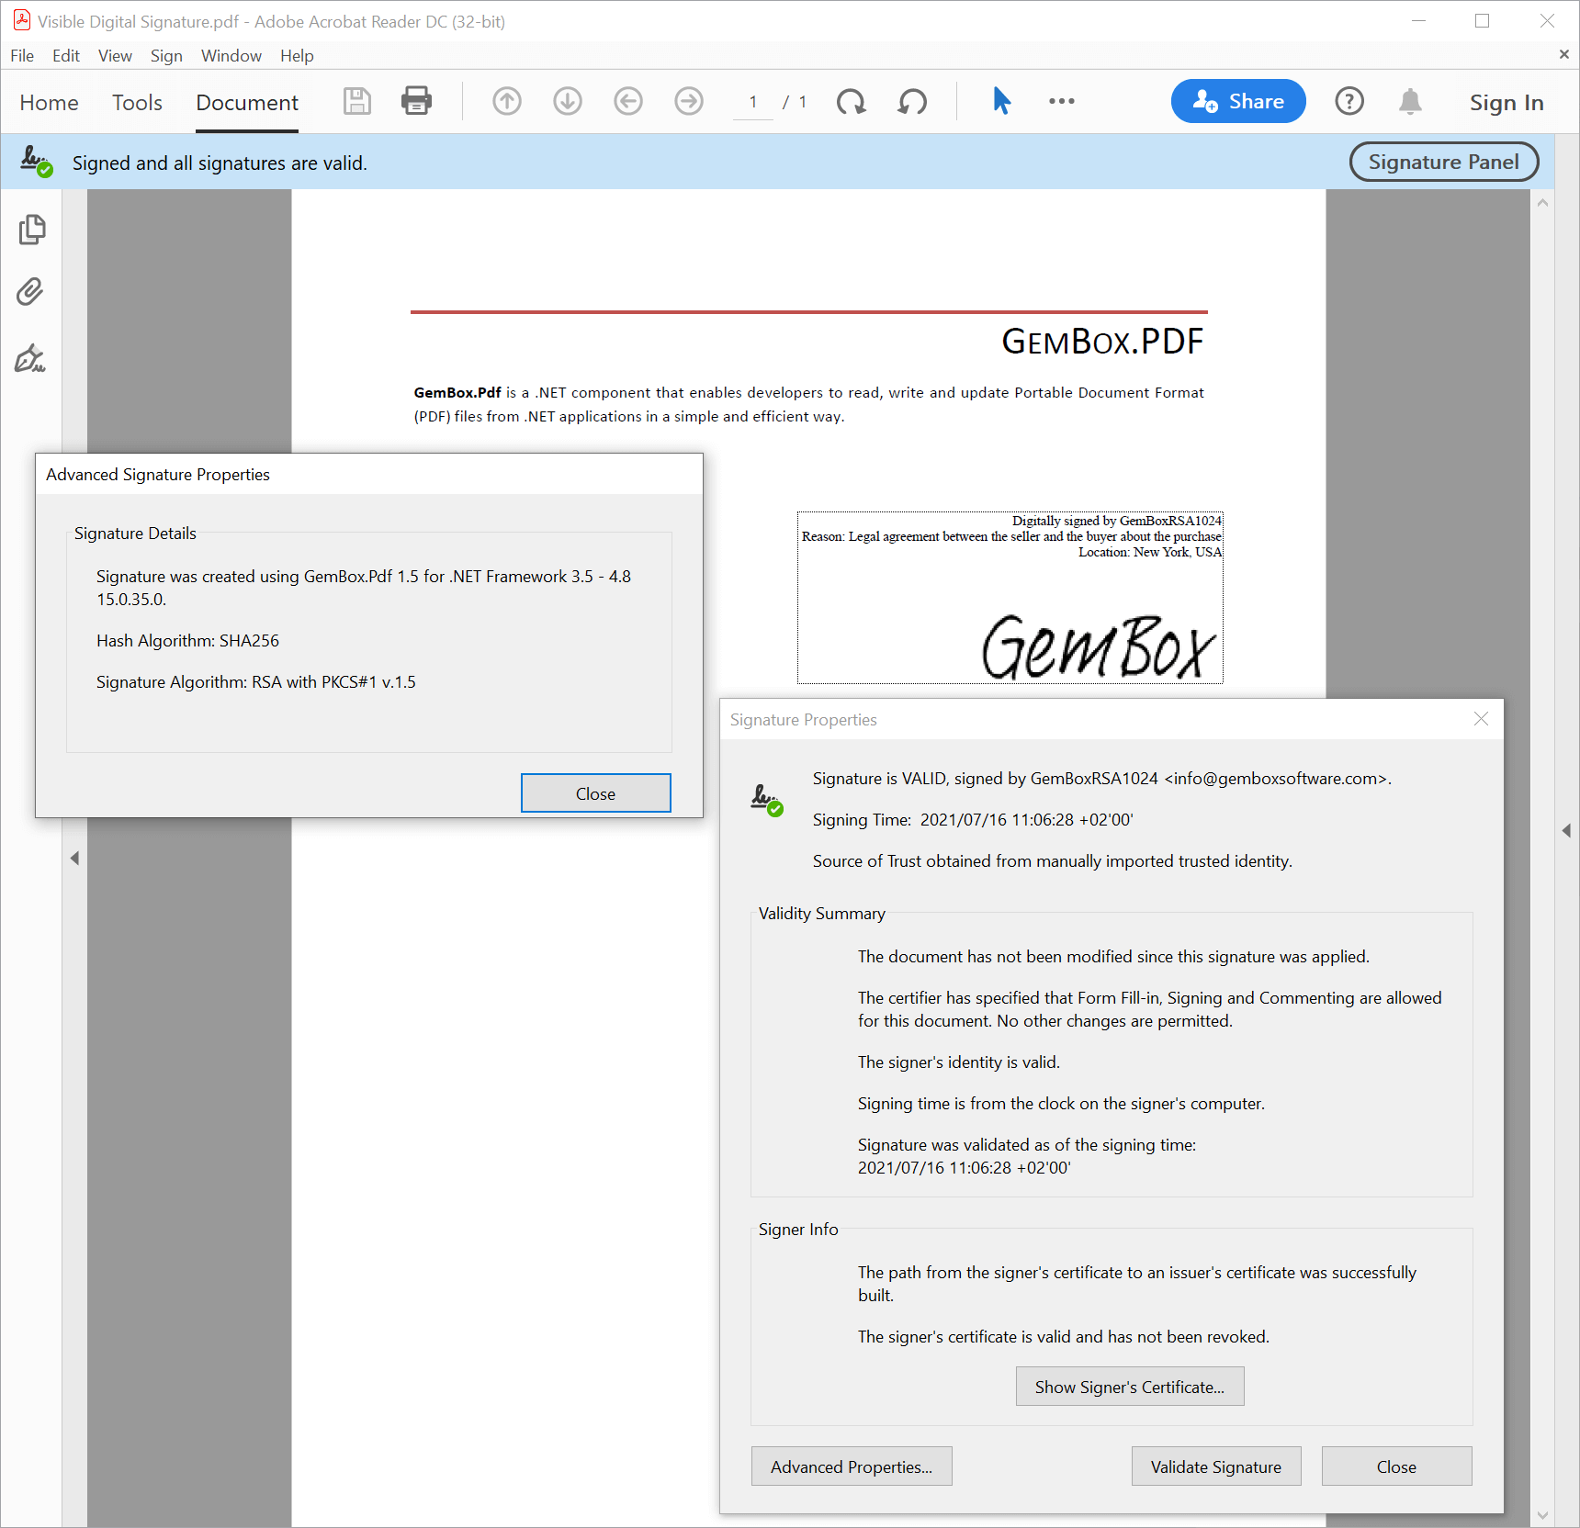
Task: Go to next page arrow icon
Action: point(568,101)
